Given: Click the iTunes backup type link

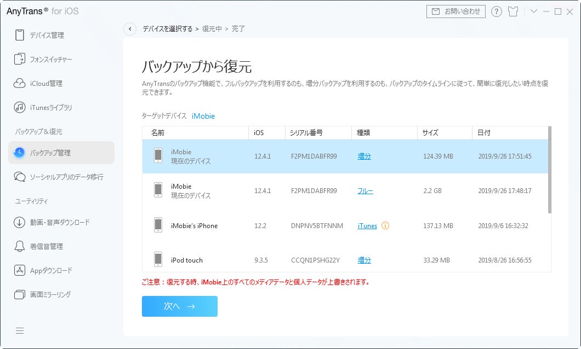Looking at the screenshot, I should point(367,226).
